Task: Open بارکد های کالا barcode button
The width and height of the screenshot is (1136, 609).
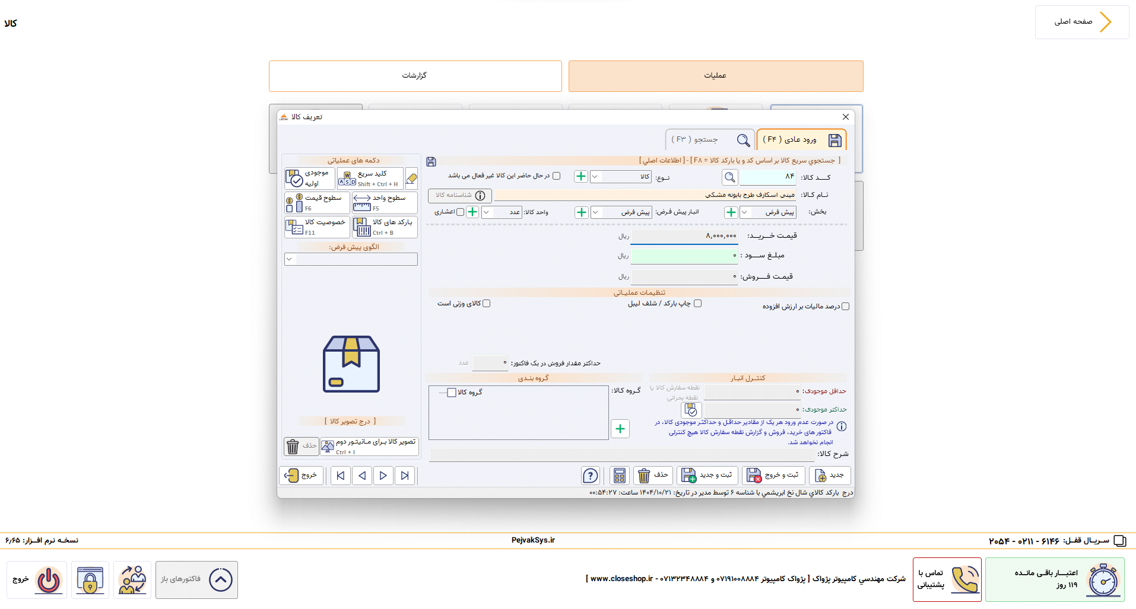Action: (x=385, y=227)
